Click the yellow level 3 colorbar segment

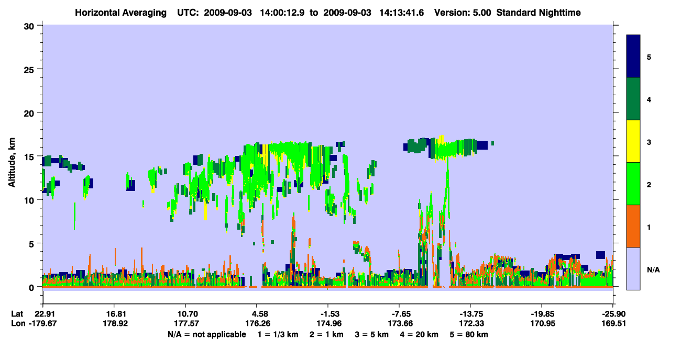633,141
